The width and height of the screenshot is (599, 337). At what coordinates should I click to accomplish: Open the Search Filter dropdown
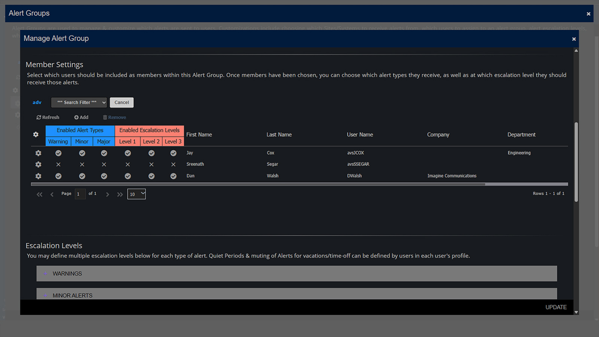pos(79,102)
